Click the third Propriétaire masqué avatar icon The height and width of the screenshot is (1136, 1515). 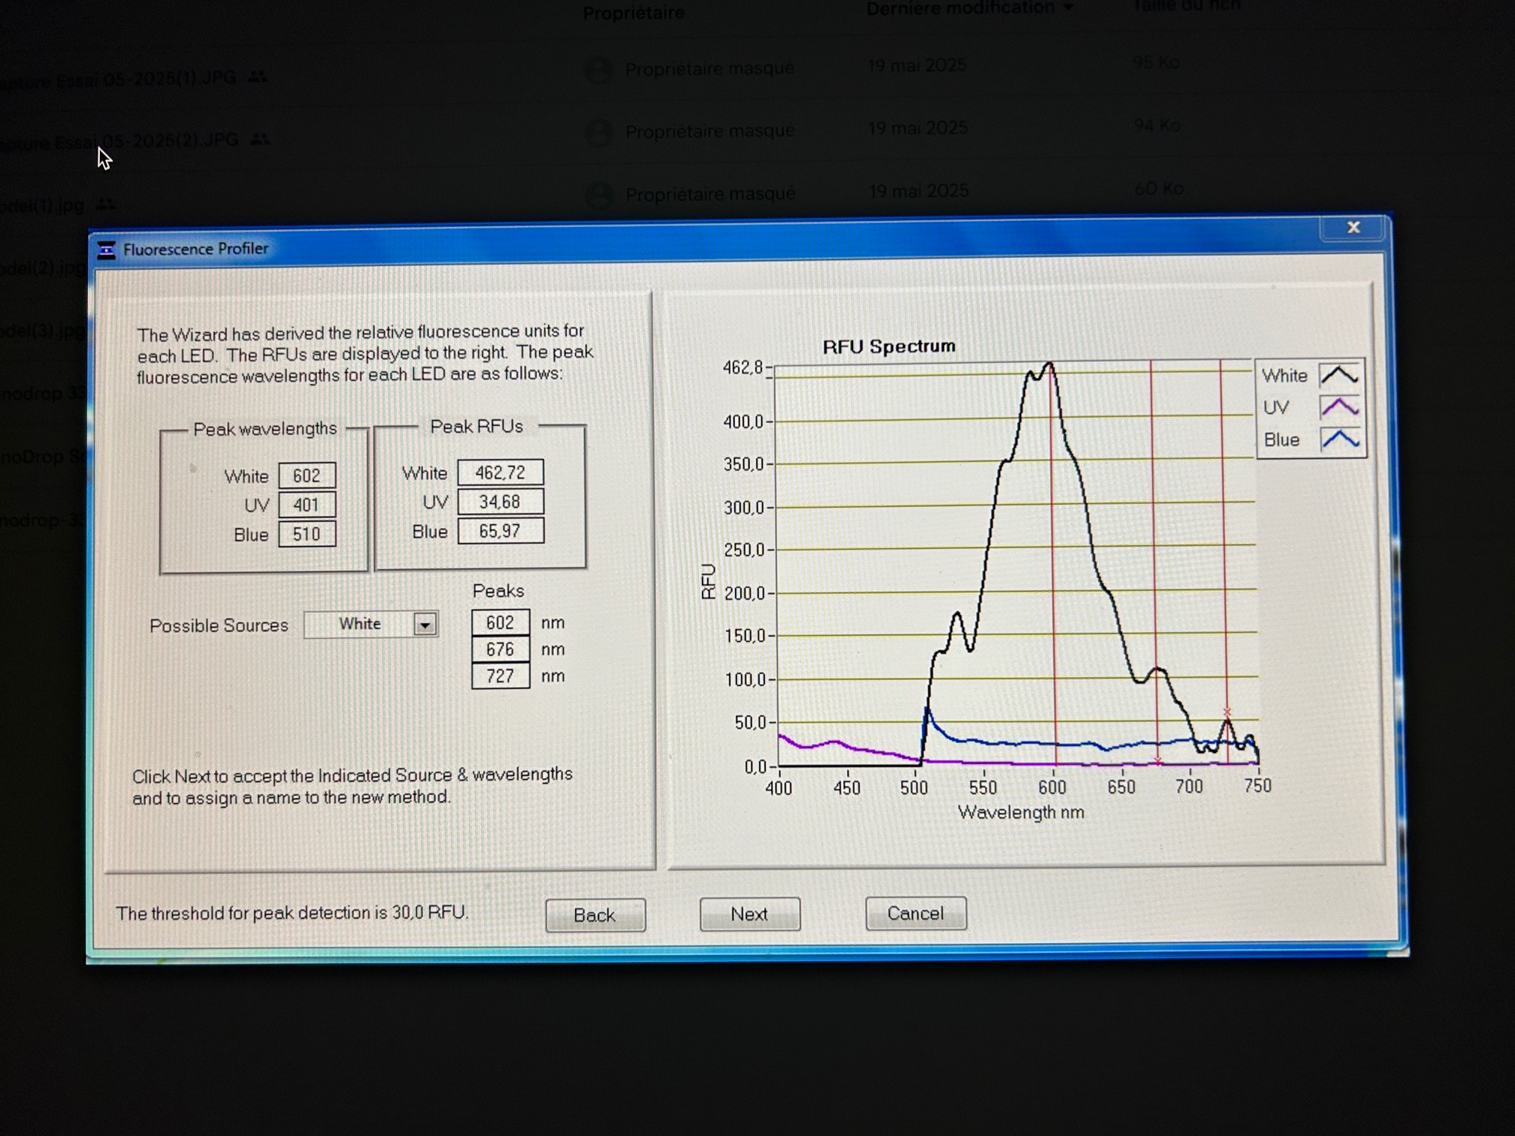600,195
